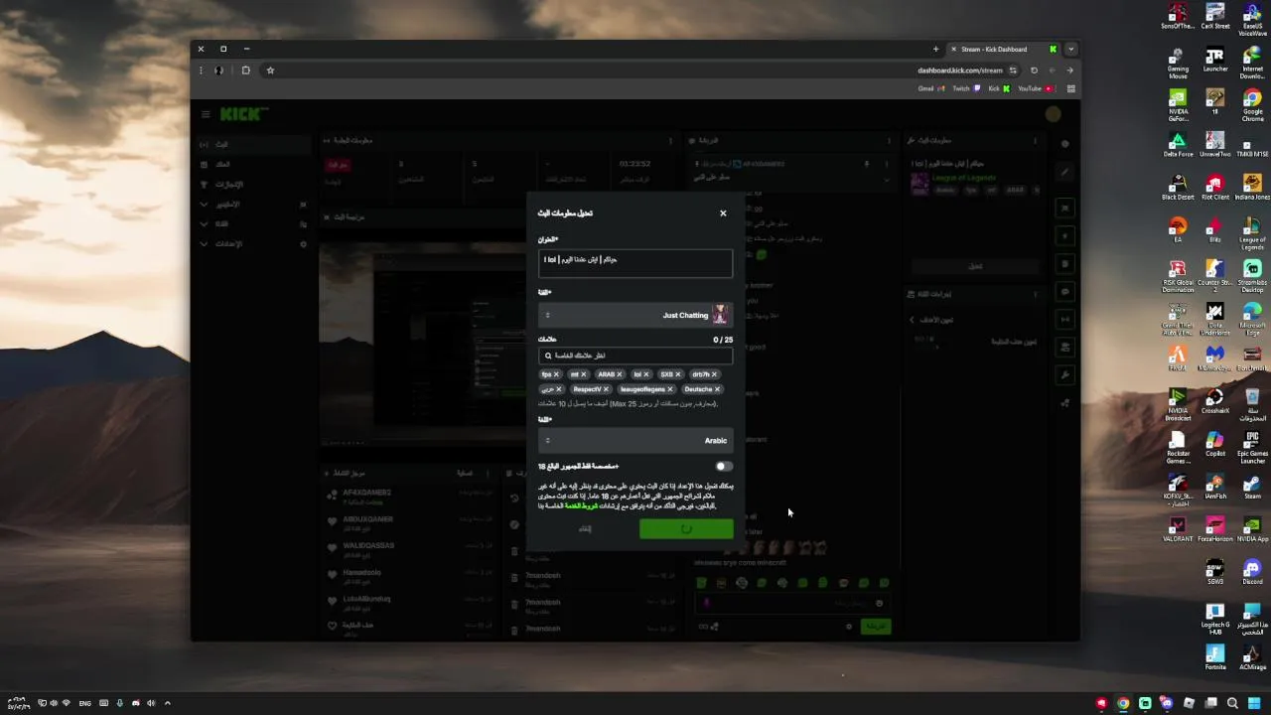This screenshot has height=715, width=1271.
Task: Open the Discord desktop shortcut
Action: pos(1252,572)
